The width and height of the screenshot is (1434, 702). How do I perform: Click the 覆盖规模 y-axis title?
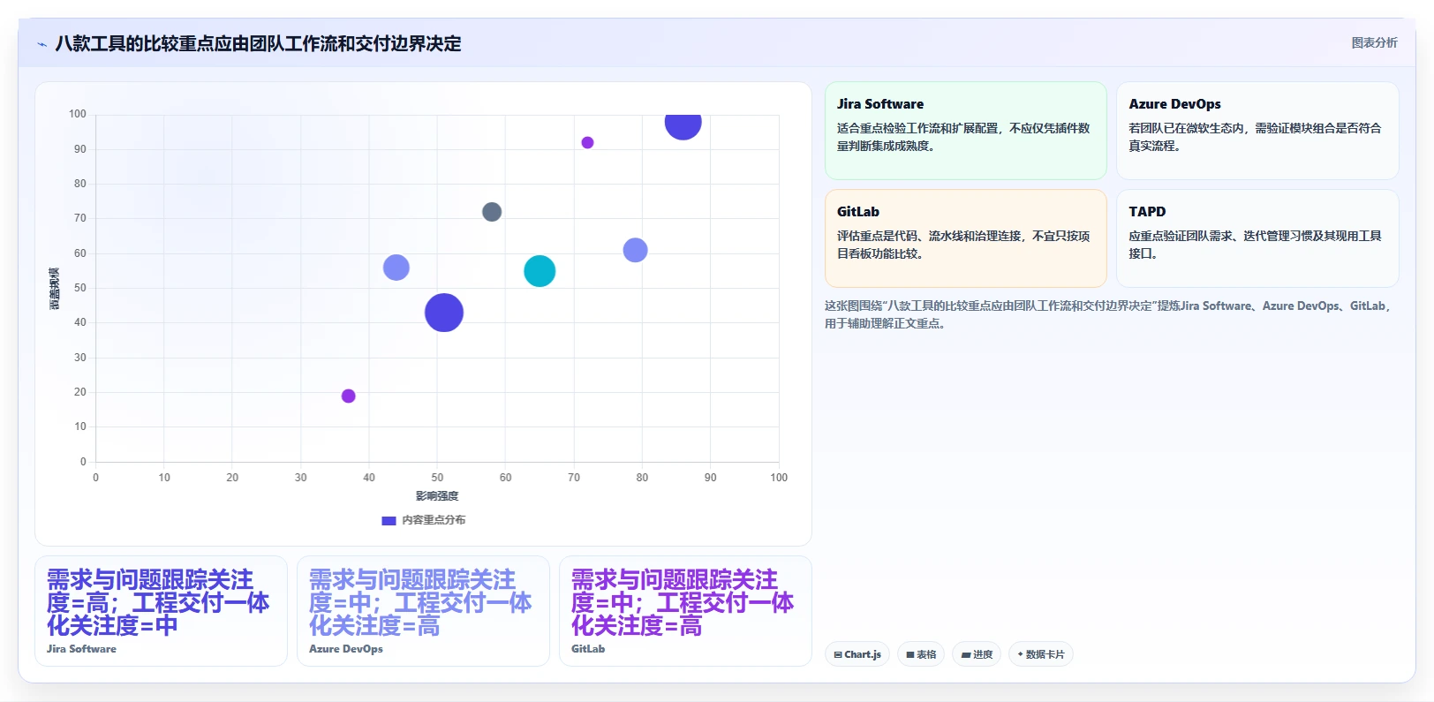tap(55, 289)
